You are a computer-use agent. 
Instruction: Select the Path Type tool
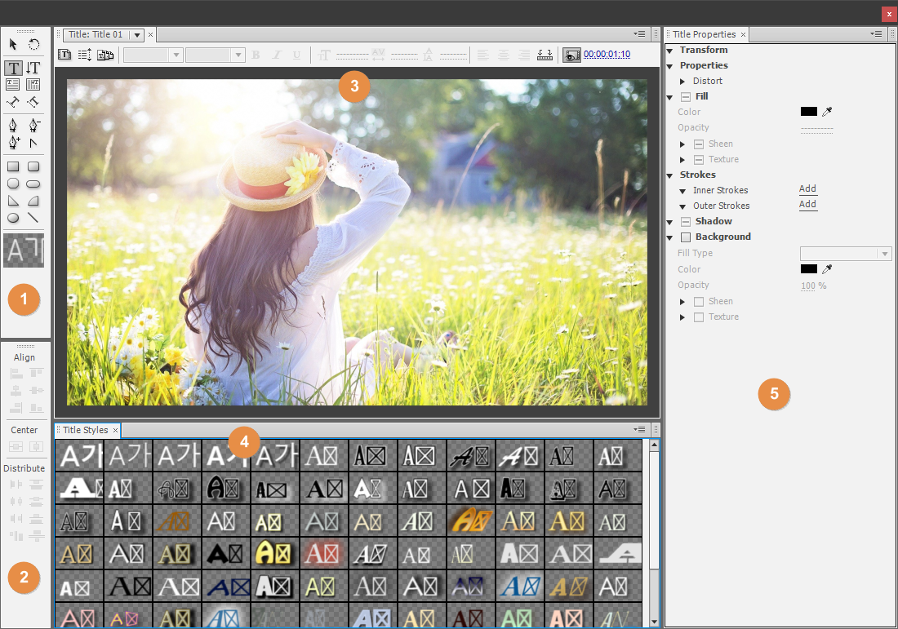click(12, 103)
